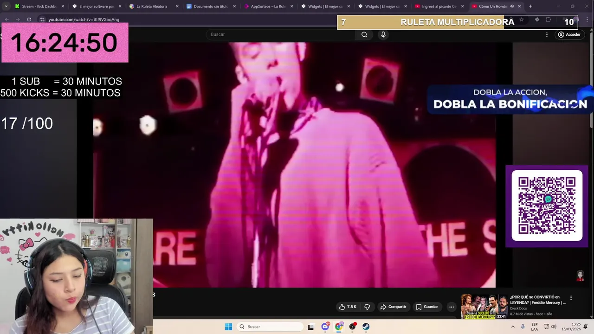Open the Windows Start menu
This screenshot has width=594, height=334.
pyautogui.click(x=228, y=327)
